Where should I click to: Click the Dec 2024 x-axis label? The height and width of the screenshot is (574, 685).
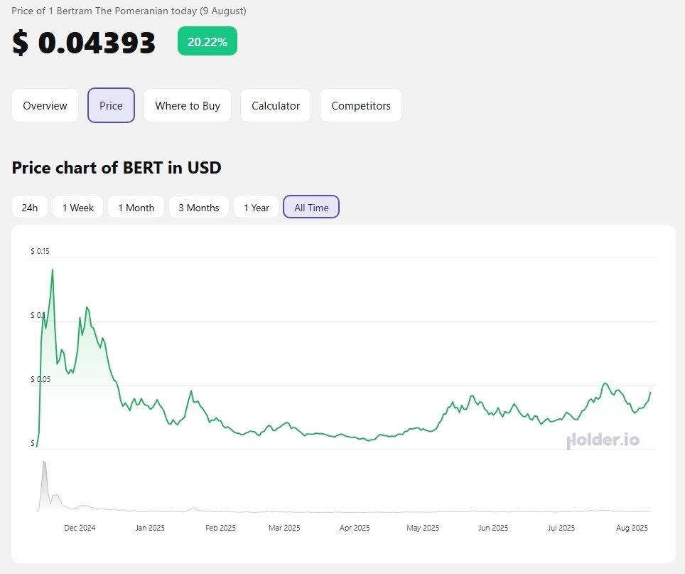80,528
